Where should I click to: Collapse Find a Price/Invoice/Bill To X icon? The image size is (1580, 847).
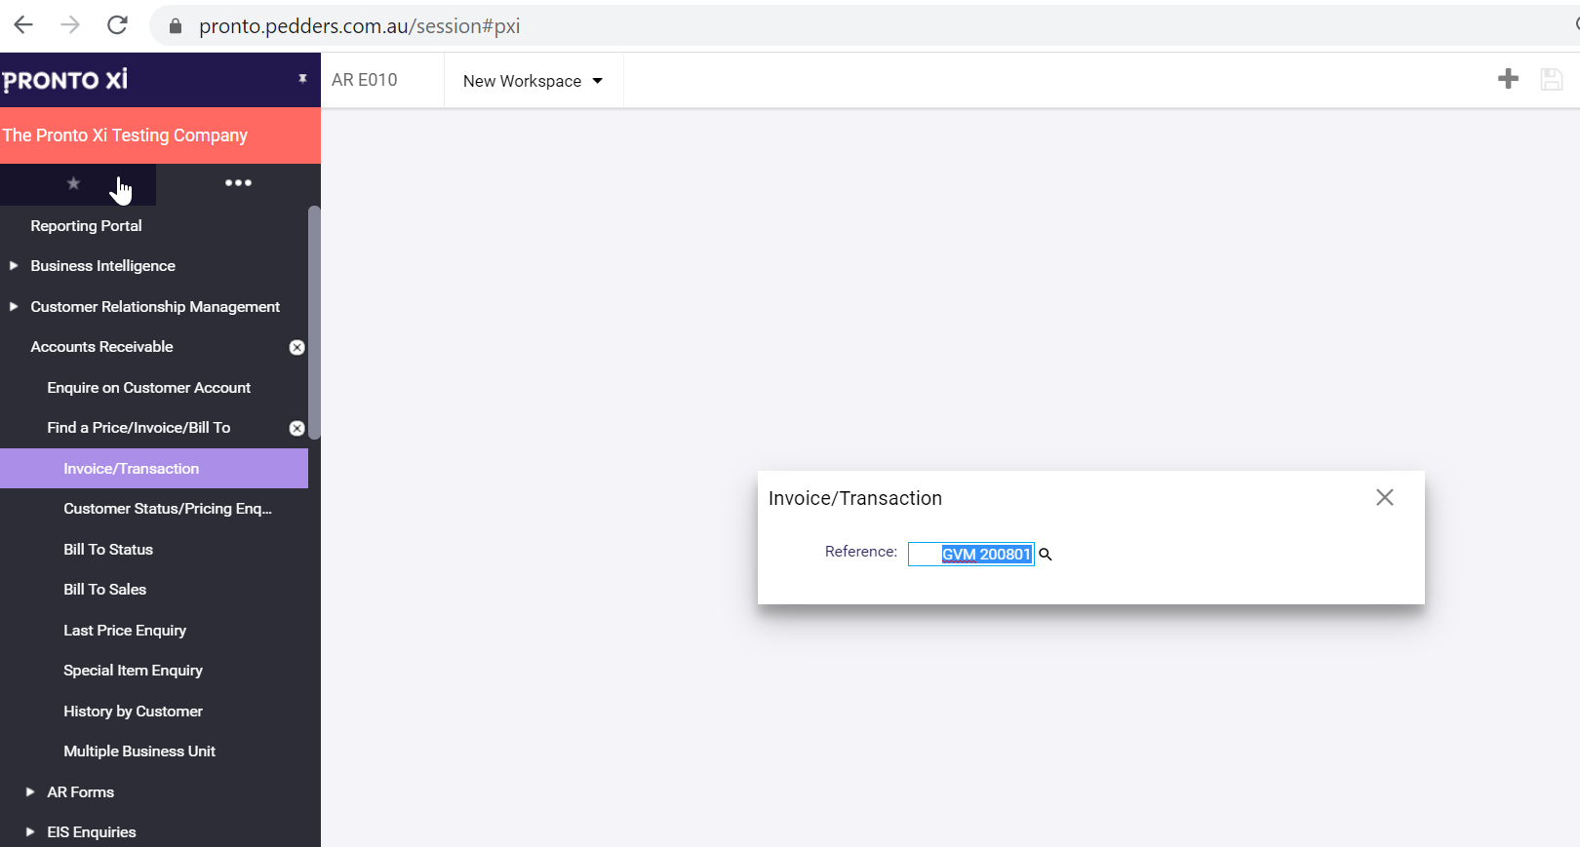(297, 429)
